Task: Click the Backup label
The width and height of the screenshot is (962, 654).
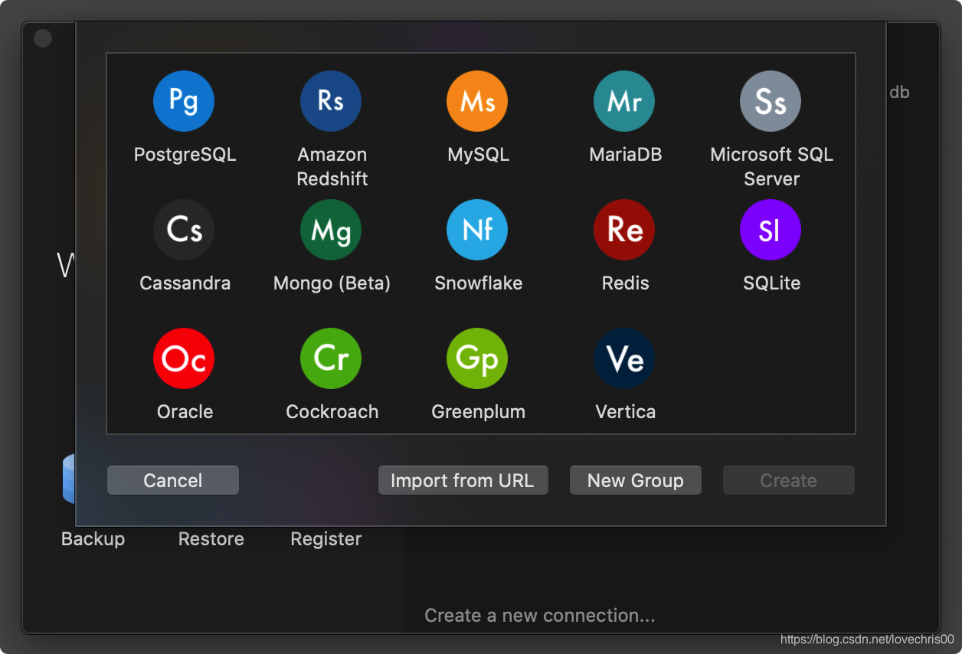Action: (93, 539)
